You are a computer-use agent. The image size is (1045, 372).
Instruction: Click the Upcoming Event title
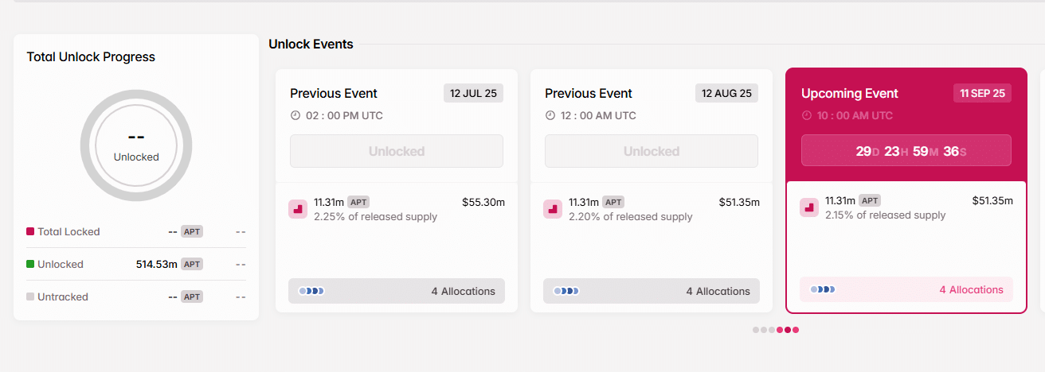(849, 93)
